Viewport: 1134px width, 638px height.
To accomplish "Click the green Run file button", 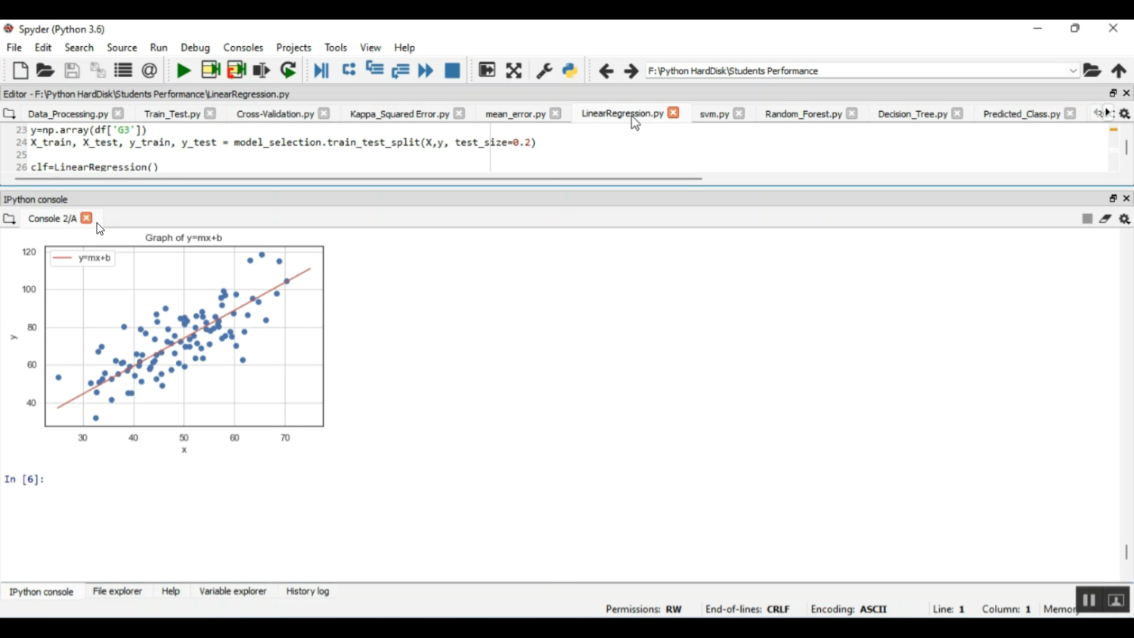I will tap(183, 71).
